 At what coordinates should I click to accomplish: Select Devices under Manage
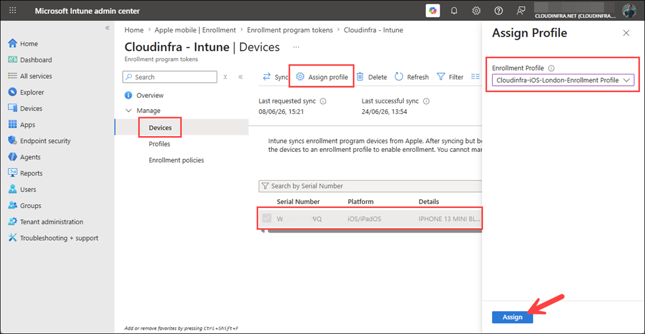(160, 128)
